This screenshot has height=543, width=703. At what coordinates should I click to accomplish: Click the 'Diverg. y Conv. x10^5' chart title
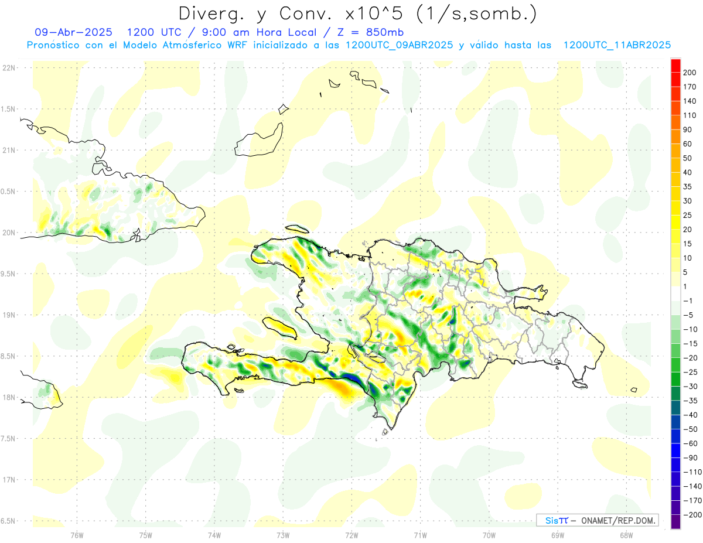[x=357, y=13]
